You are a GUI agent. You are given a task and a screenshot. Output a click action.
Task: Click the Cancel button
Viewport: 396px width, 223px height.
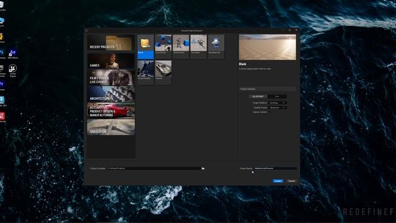tap(291, 181)
